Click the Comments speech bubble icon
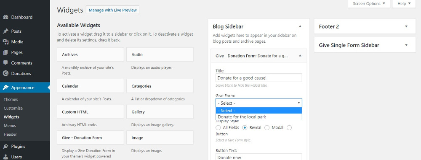Screen dimensions: 421x160 [5, 63]
